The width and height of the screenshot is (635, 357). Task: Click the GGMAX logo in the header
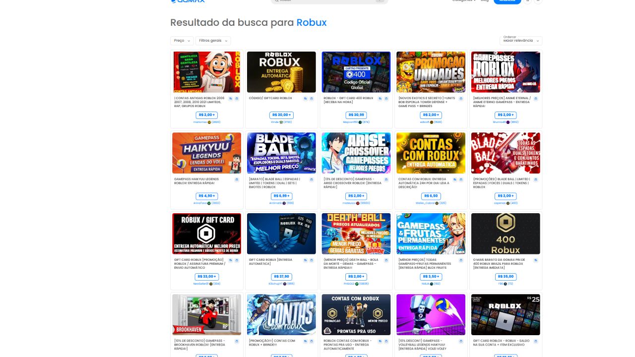(x=189, y=1)
